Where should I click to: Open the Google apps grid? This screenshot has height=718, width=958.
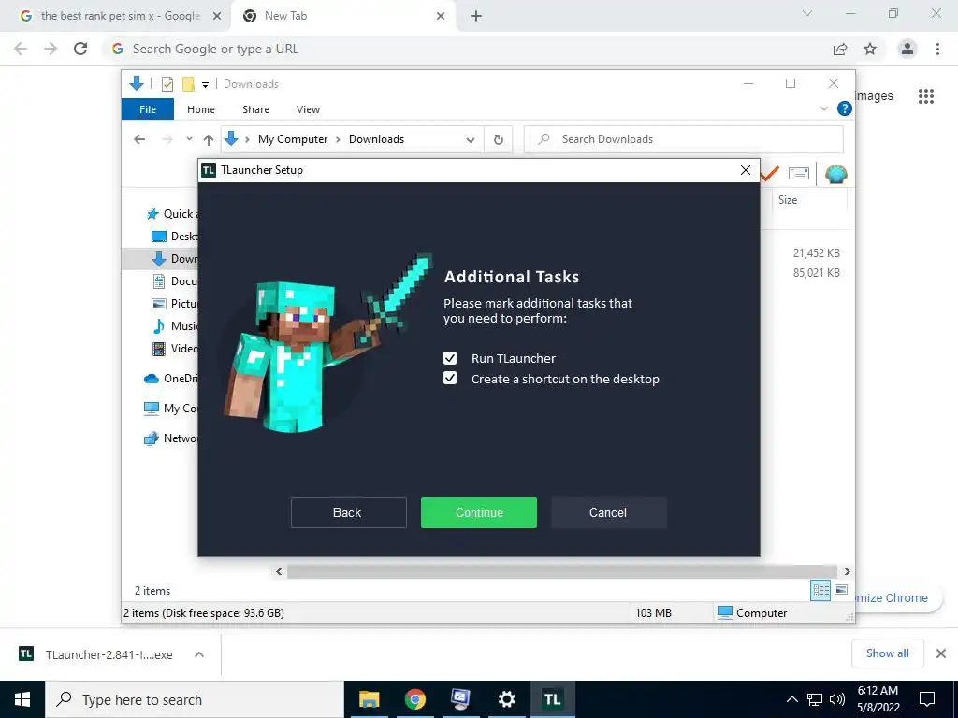coord(925,96)
